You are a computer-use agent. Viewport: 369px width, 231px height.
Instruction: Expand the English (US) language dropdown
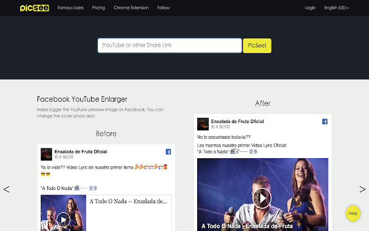[x=336, y=8]
